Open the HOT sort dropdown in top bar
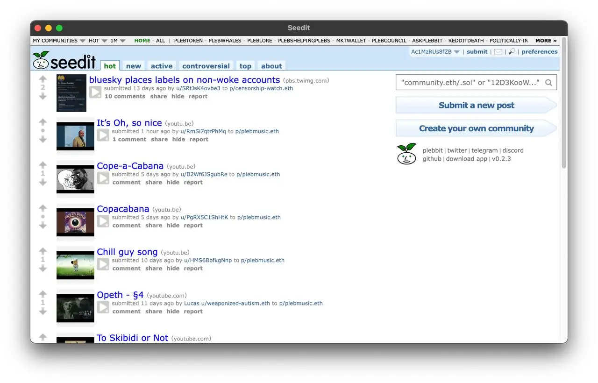 click(x=98, y=41)
